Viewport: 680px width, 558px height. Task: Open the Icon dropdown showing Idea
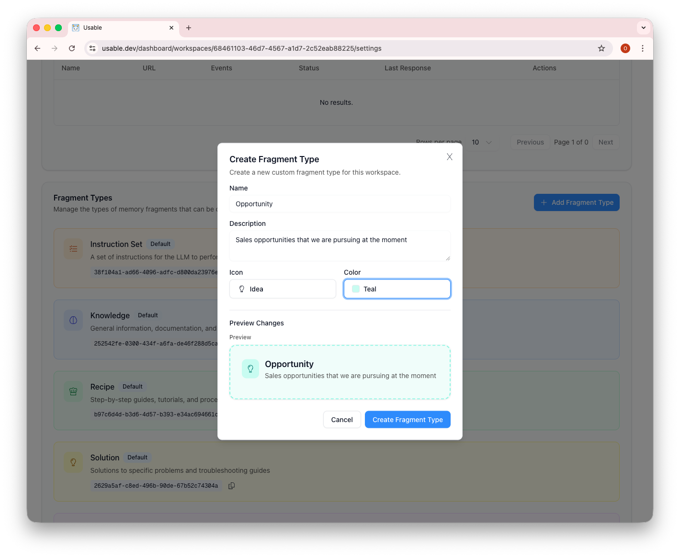click(x=282, y=289)
